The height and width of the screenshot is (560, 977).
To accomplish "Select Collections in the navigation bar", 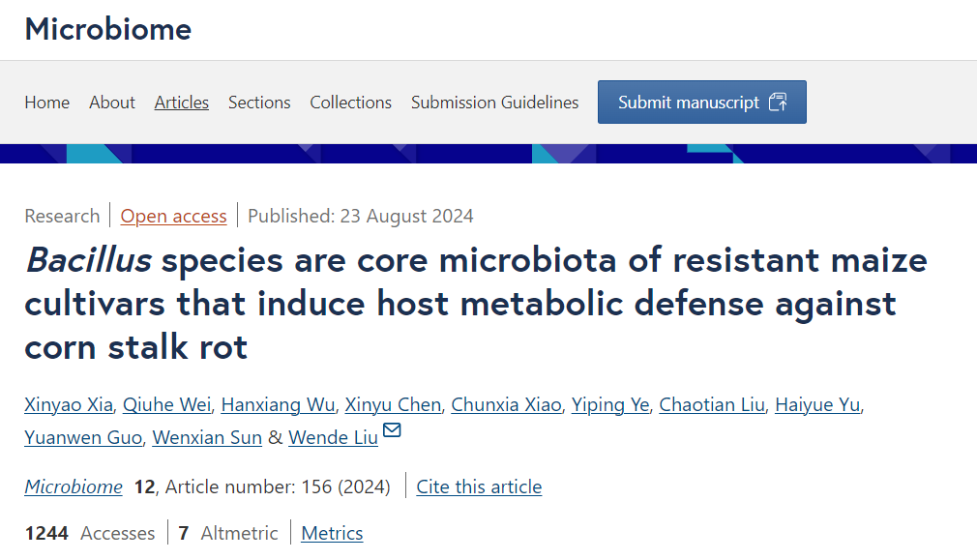I will 351,103.
